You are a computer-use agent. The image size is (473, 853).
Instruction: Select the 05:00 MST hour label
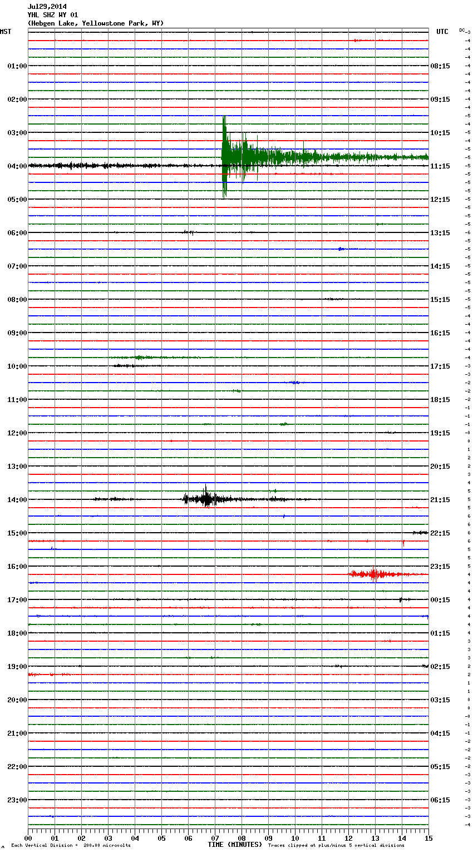click(17, 199)
